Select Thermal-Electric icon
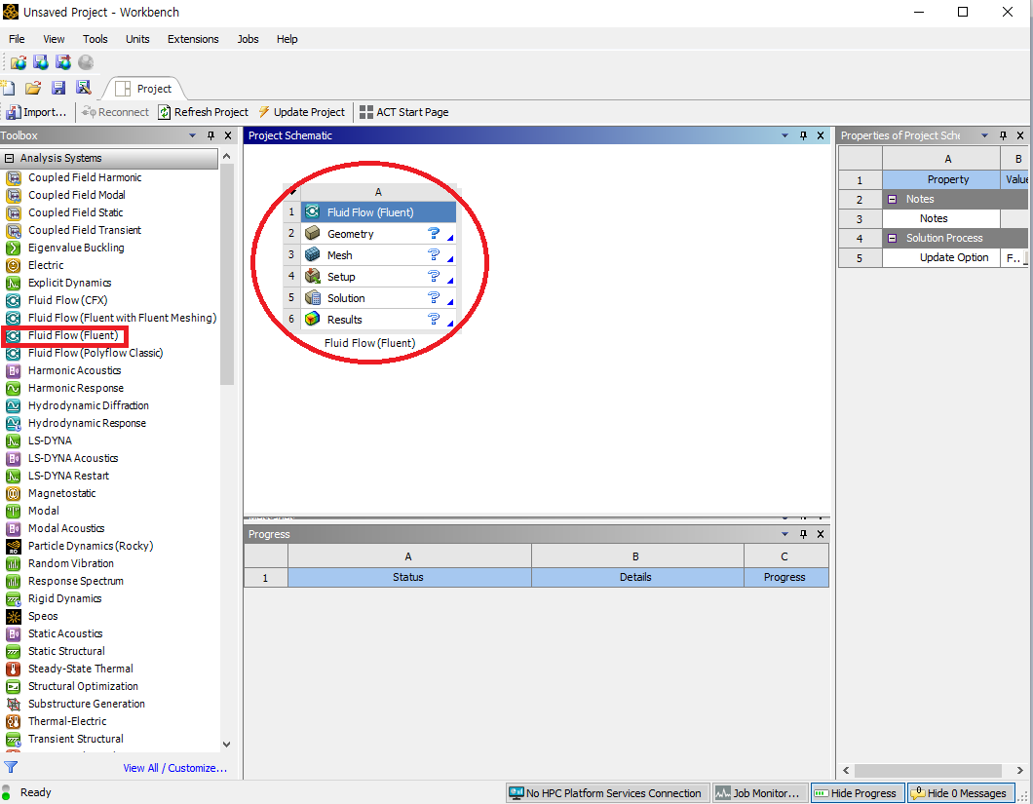 pos(14,721)
